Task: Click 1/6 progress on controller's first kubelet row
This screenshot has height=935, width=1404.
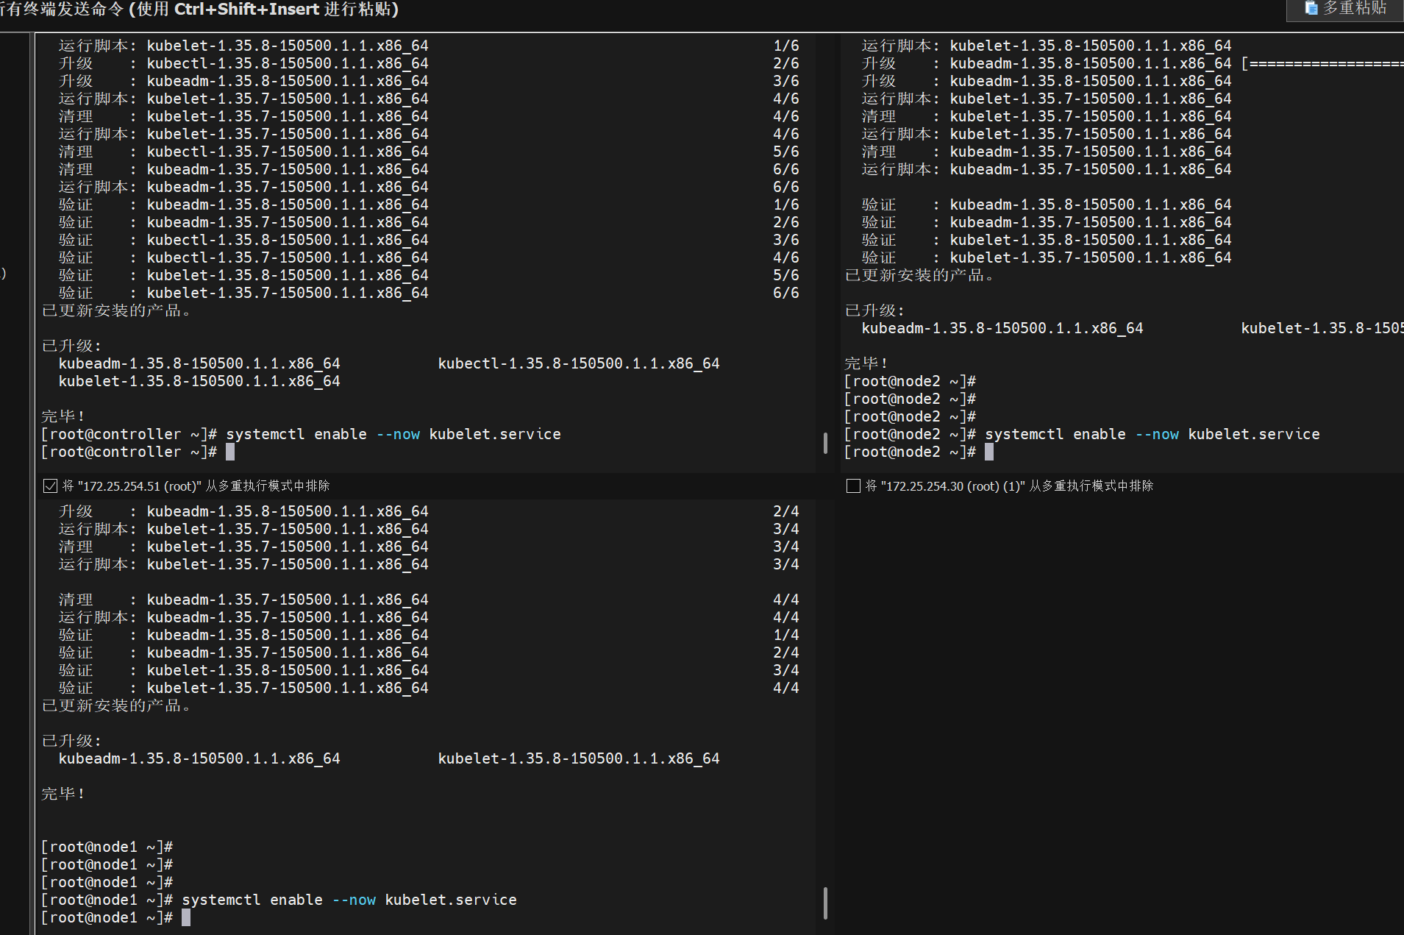Action: click(x=785, y=46)
